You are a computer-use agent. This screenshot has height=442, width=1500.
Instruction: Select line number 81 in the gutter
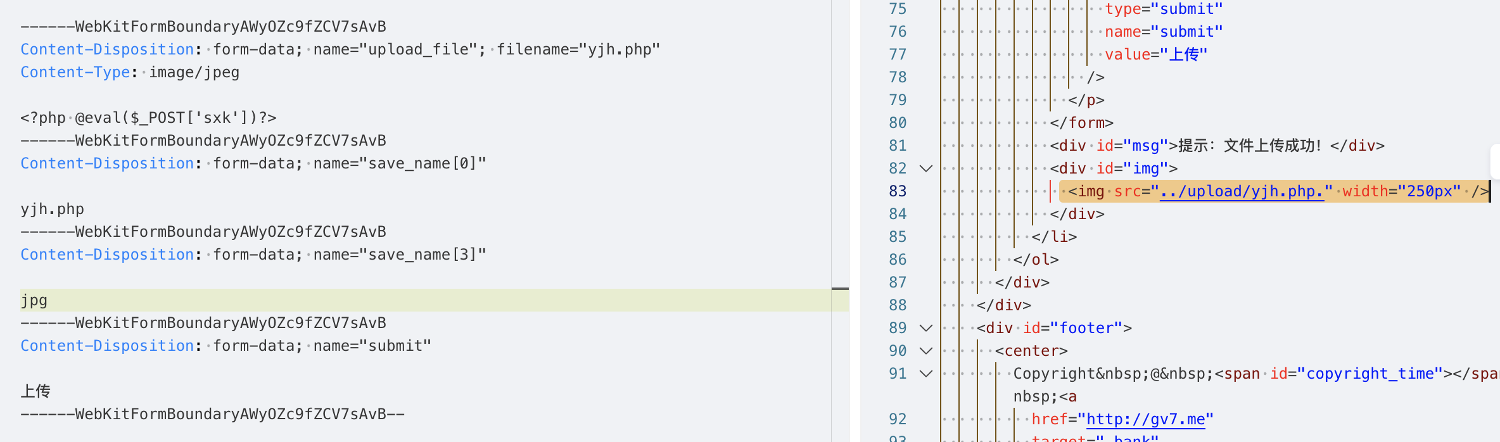(898, 146)
